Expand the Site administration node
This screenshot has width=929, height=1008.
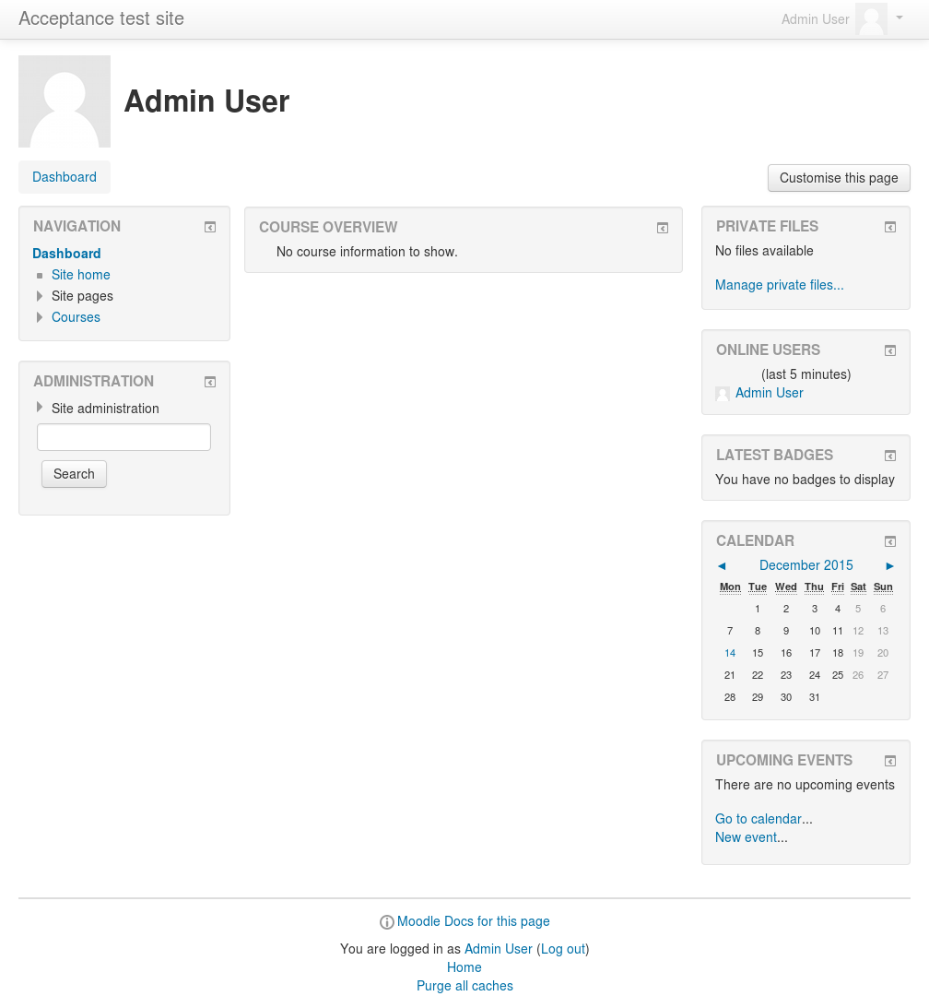(40, 407)
